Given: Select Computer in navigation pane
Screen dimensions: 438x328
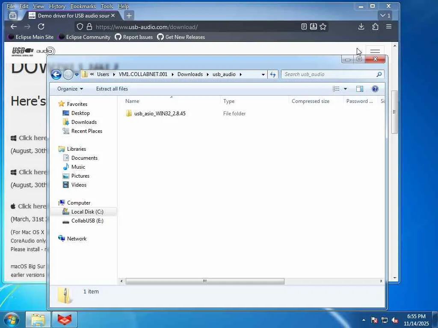Looking at the screenshot, I should (x=79, y=203).
